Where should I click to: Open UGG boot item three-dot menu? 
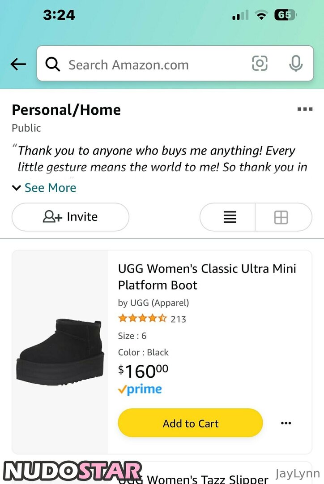[x=286, y=423]
